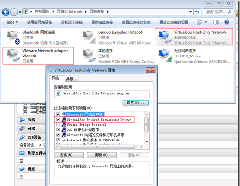240x186 pixels.
Task: Click the Realtek PCIe GBE Family text
Action: coord(126,61)
